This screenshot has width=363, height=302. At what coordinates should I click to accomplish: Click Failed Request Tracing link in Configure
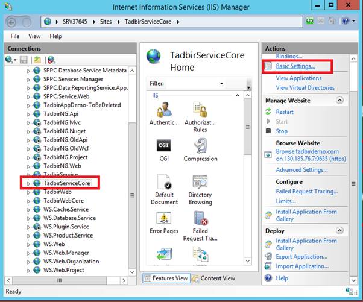pyautogui.click(x=307, y=191)
